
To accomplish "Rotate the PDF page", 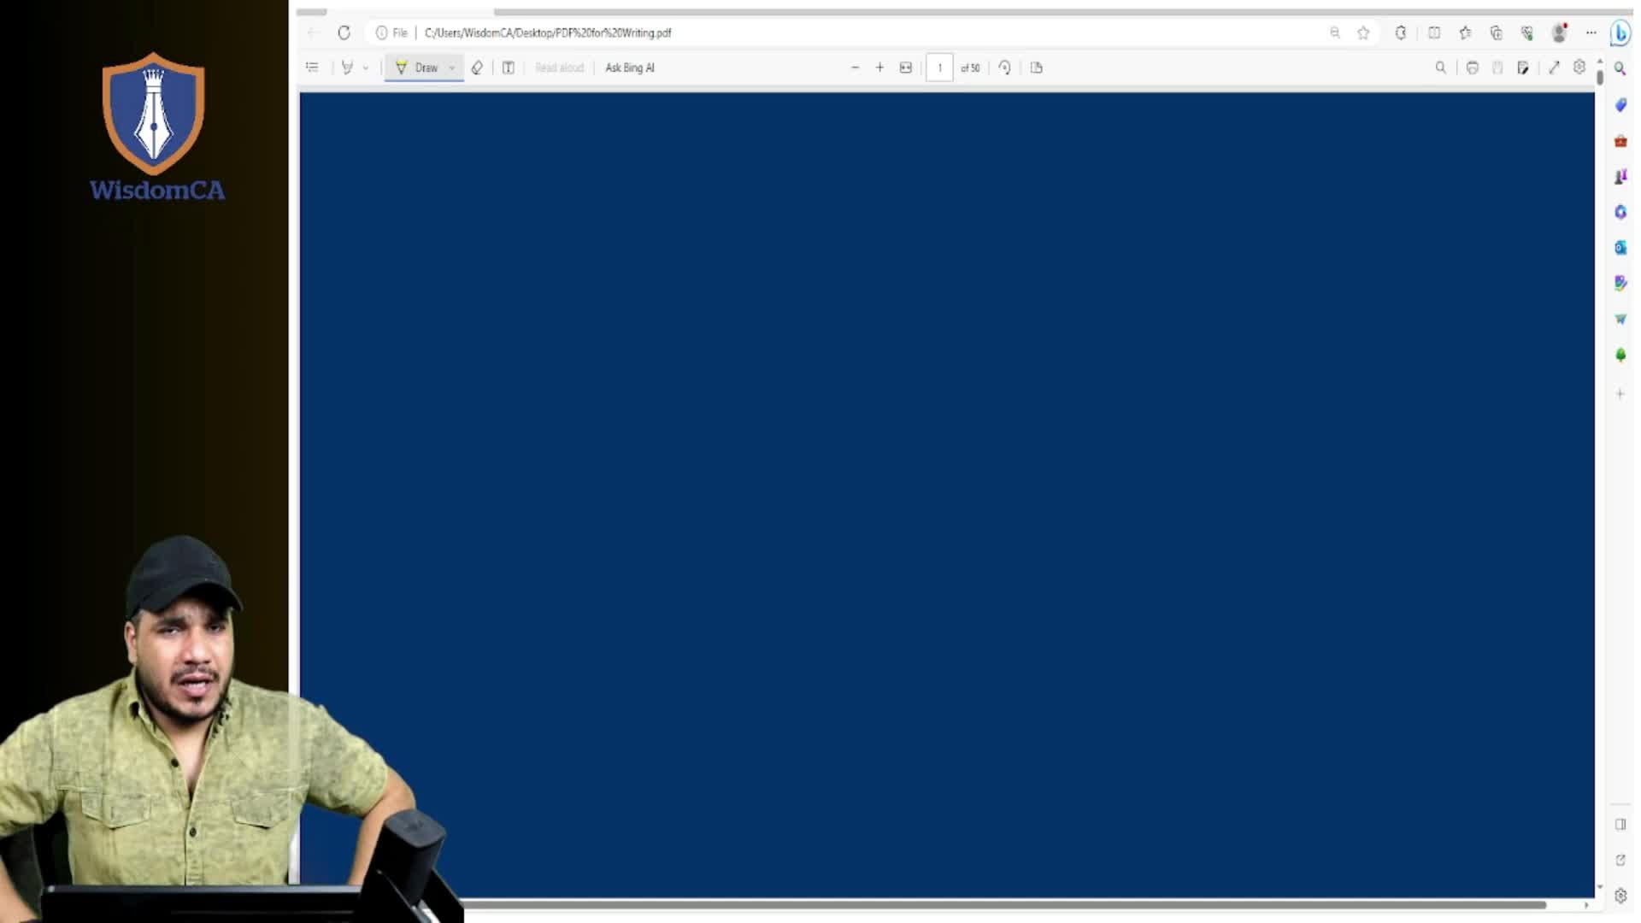I will [1005, 68].
